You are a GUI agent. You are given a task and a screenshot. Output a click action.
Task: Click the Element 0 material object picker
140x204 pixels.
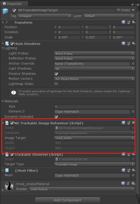(x=133, y=112)
